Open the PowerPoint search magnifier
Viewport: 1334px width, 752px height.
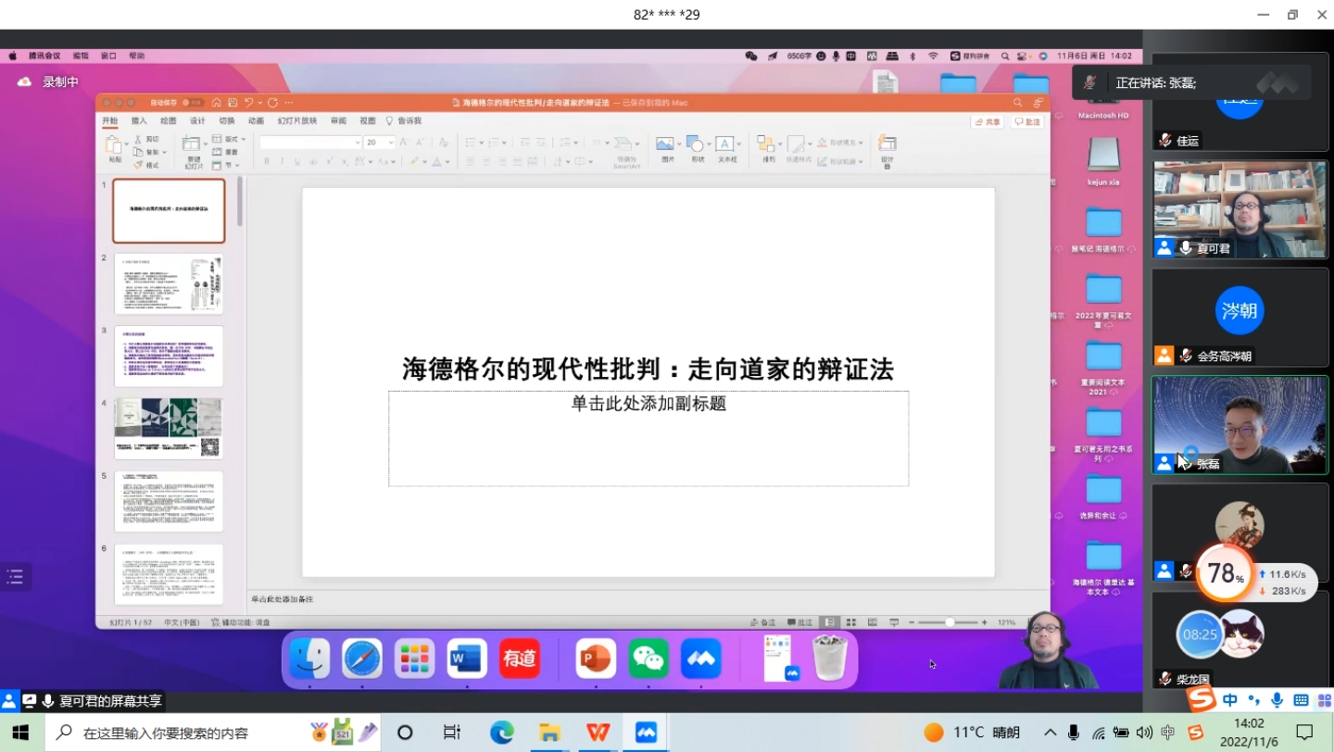[x=1017, y=103]
